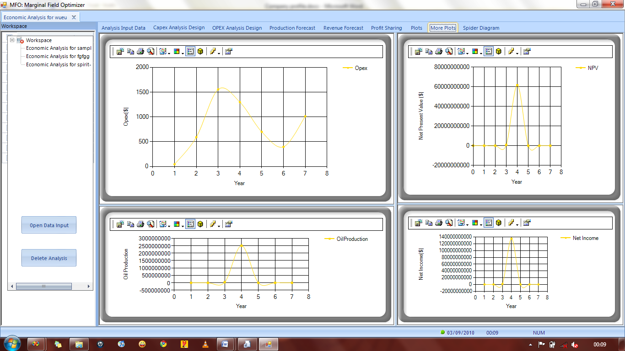
Task: Open the Production Forecast tab
Action: [292, 28]
